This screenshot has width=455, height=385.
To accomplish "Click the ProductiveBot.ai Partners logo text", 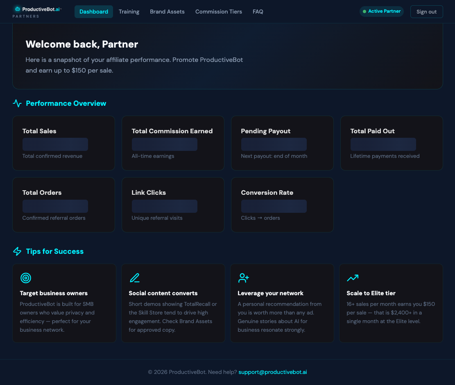I will (37, 12).
